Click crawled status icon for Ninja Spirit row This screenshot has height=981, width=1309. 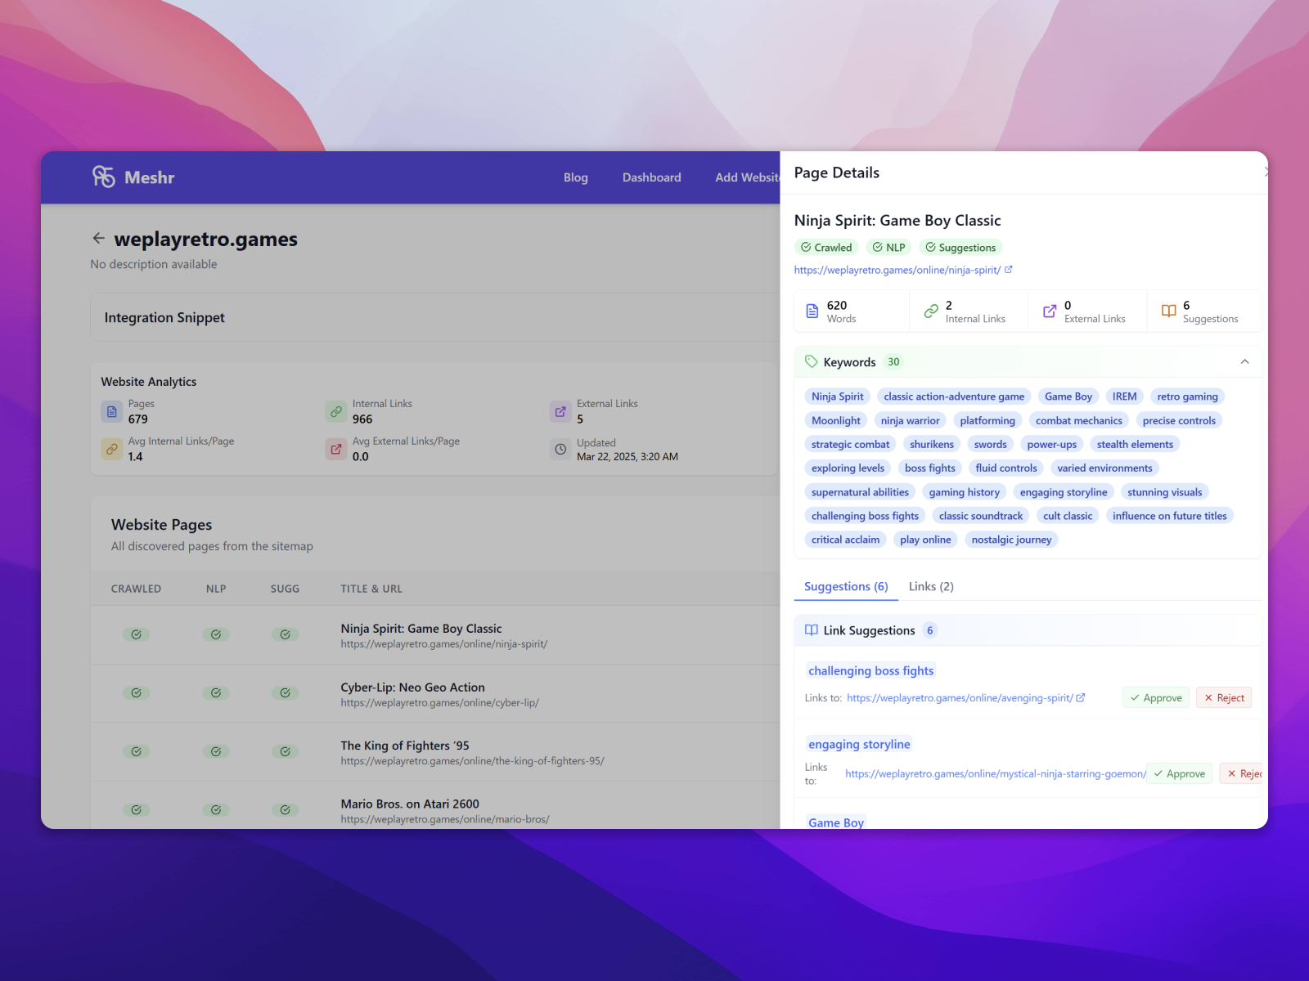pyautogui.click(x=137, y=634)
